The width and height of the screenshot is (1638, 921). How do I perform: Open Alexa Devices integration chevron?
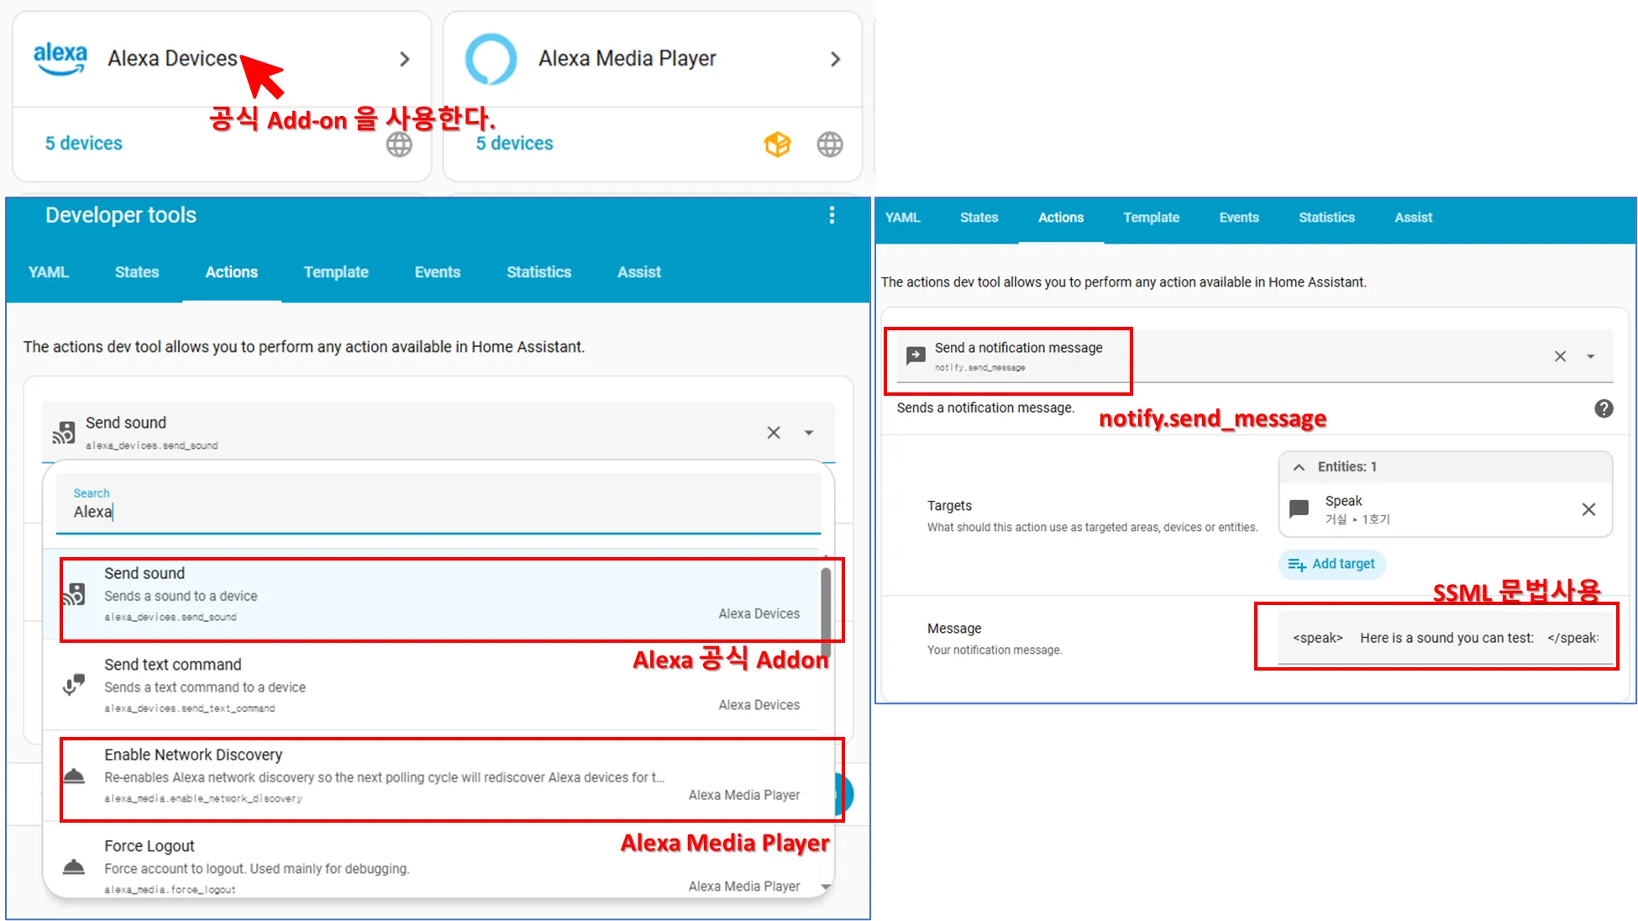(405, 59)
